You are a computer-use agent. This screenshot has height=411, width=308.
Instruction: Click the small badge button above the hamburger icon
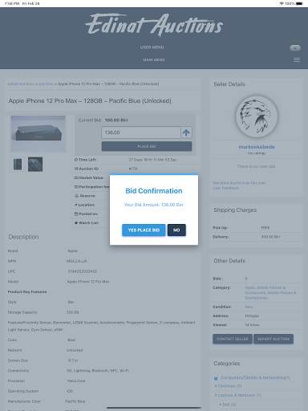coord(295,48)
